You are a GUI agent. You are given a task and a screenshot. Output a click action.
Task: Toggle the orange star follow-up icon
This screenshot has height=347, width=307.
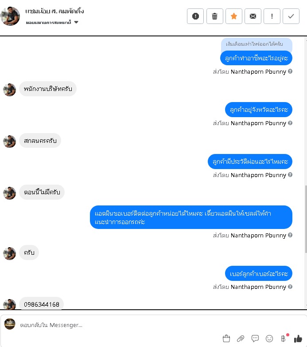tap(233, 16)
